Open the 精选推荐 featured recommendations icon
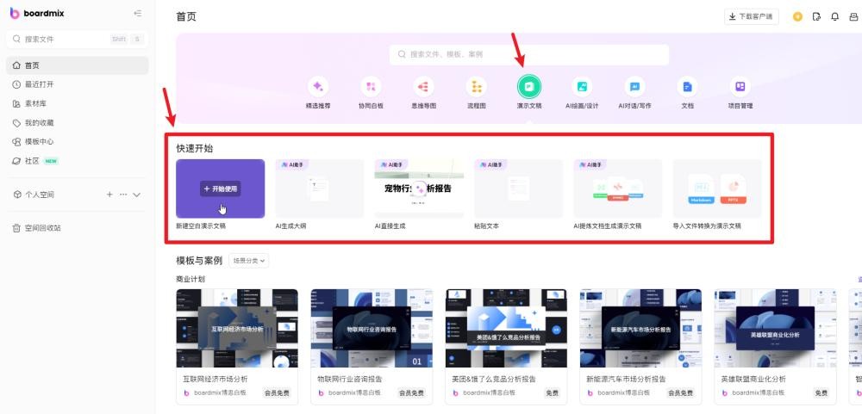Image resolution: width=862 pixels, height=414 pixels. coord(318,87)
